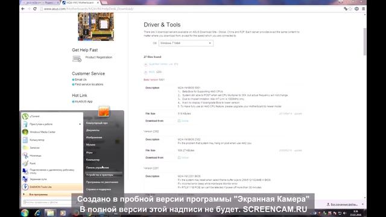
Task: Reload the ASUS page
Action: (x=35, y=9)
